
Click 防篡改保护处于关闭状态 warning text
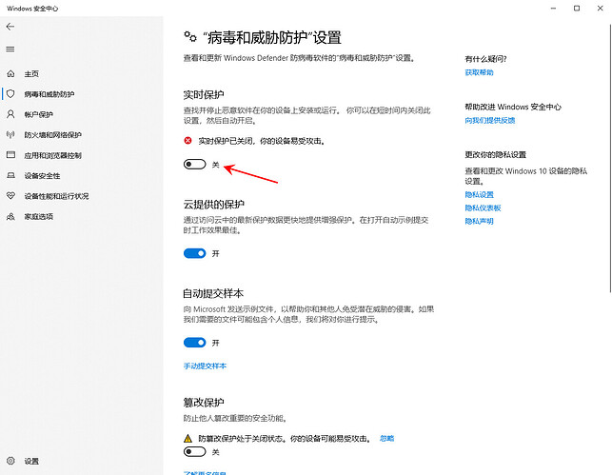285,438
